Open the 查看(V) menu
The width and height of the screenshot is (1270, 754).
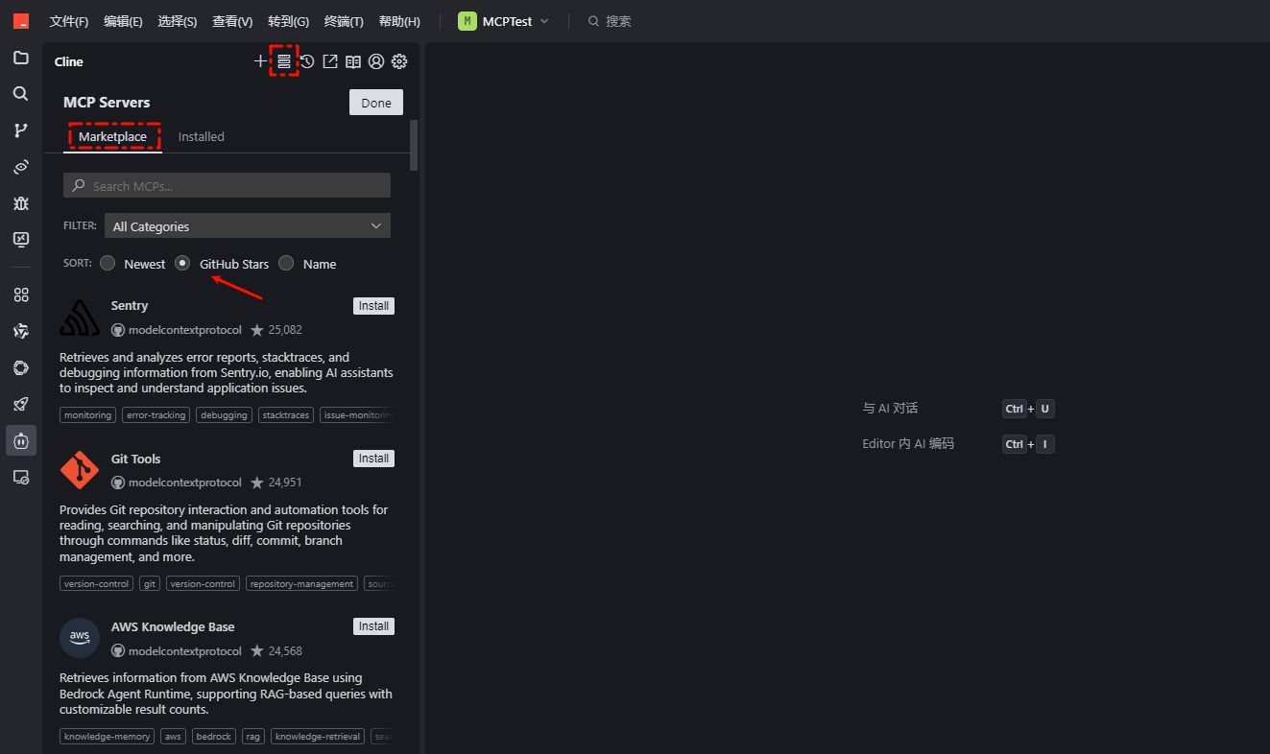(x=232, y=21)
